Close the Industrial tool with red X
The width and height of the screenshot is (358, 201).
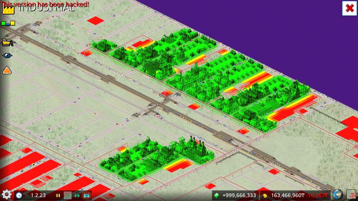(x=350, y=8)
